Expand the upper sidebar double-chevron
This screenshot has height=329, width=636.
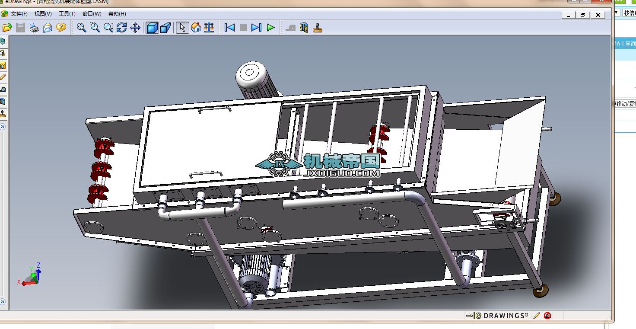[3, 127]
